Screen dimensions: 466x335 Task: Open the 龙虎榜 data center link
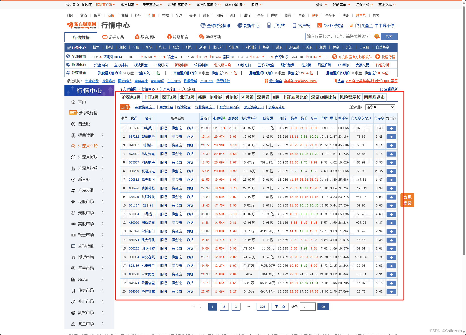[306, 65]
